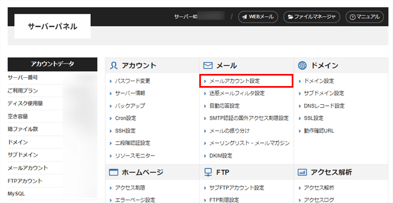Open サブFTPアカウント設定
This screenshot has height=203, width=393.
(x=236, y=188)
